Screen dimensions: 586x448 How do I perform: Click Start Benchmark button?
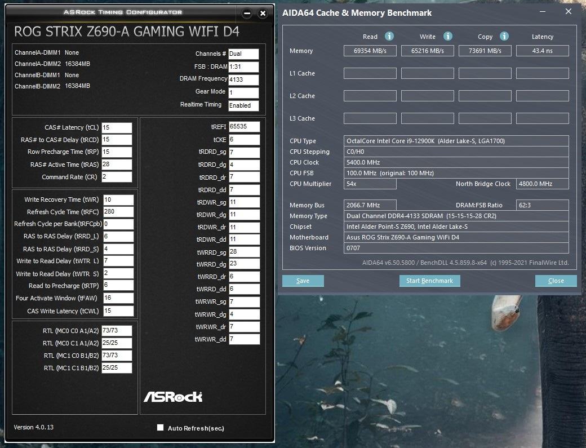[x=429, y=281]
